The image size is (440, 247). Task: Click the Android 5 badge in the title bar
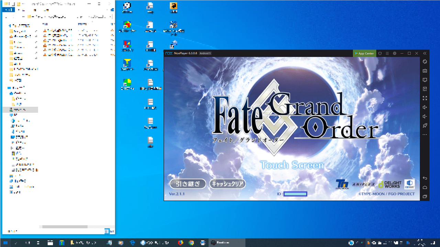(x=205, y=54)
